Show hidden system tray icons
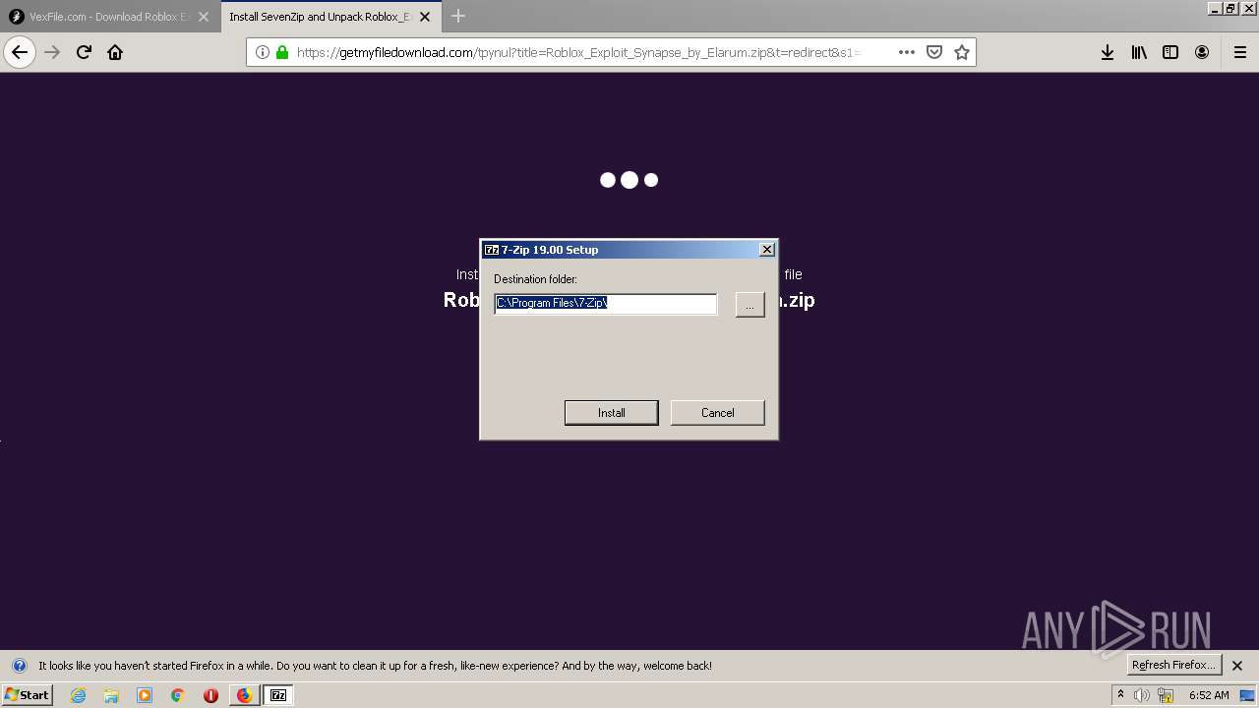The image size is (1259, 708). point(1120,694)
